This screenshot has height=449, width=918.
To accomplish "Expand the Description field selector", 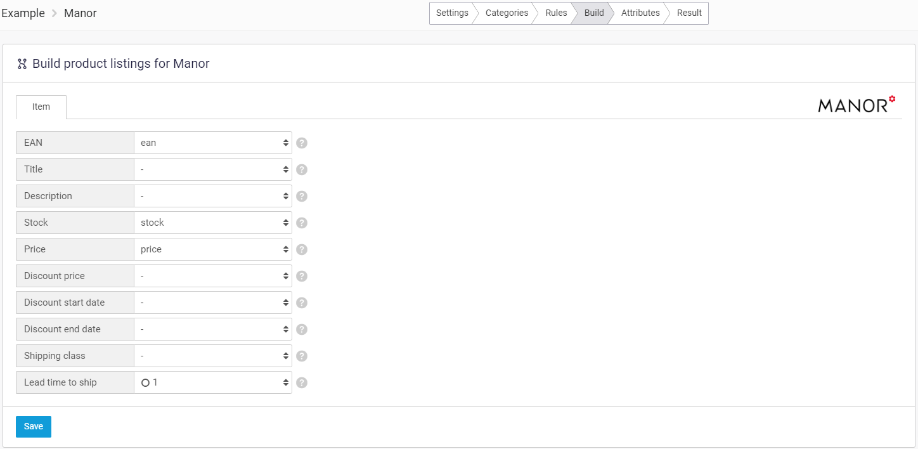I will 212,196.
